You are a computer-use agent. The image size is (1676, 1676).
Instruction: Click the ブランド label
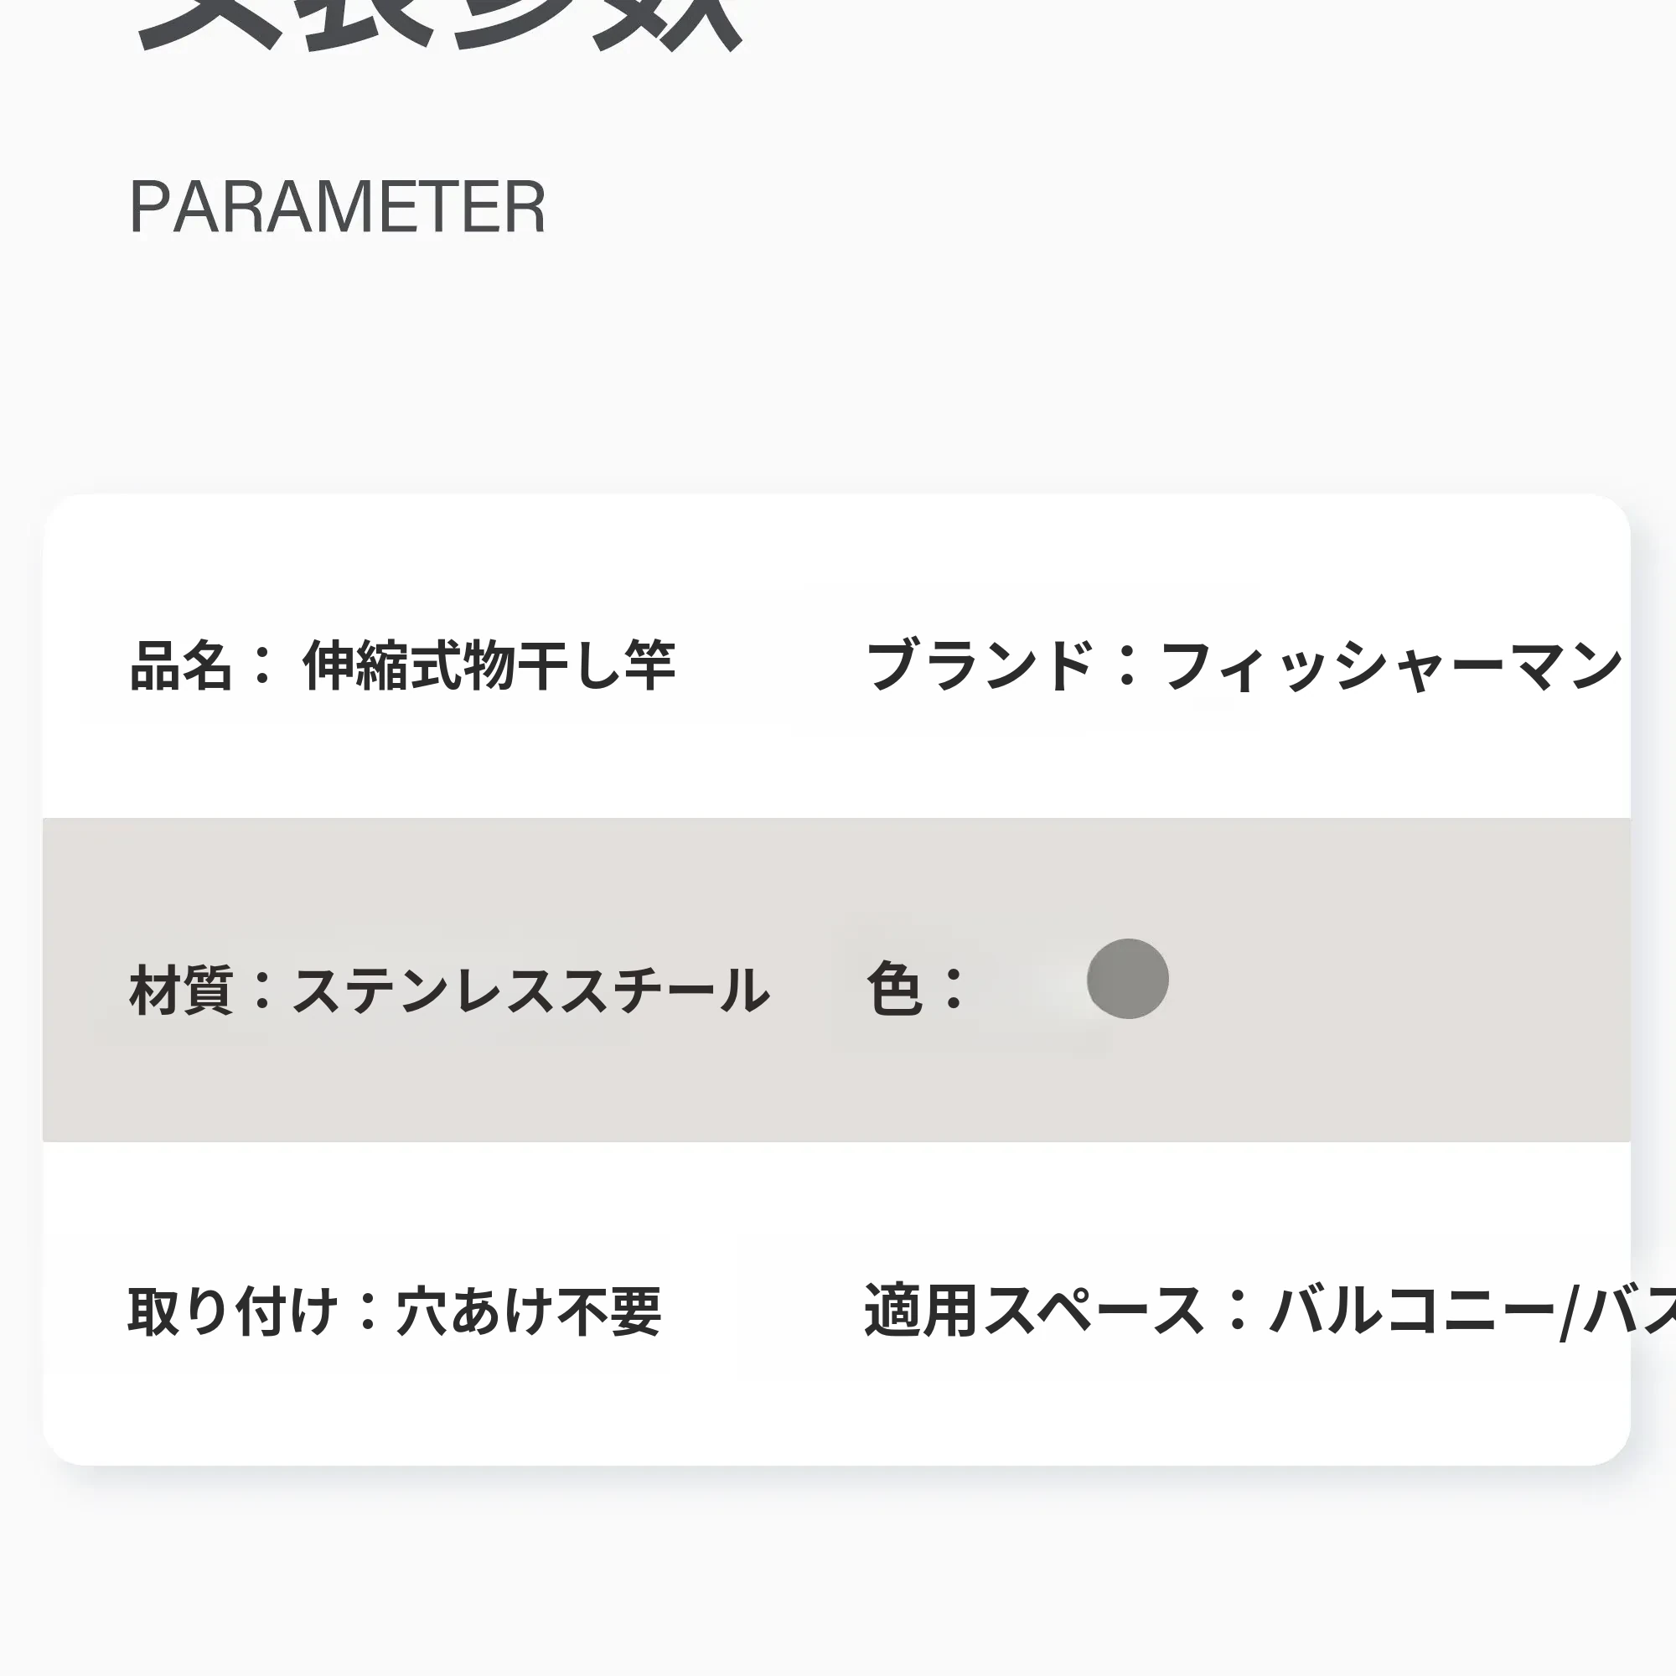click(979, 666)
